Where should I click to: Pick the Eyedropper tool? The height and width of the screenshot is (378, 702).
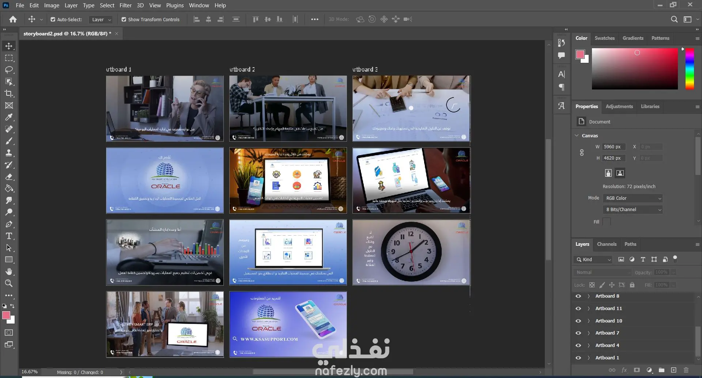coord(9,117)
